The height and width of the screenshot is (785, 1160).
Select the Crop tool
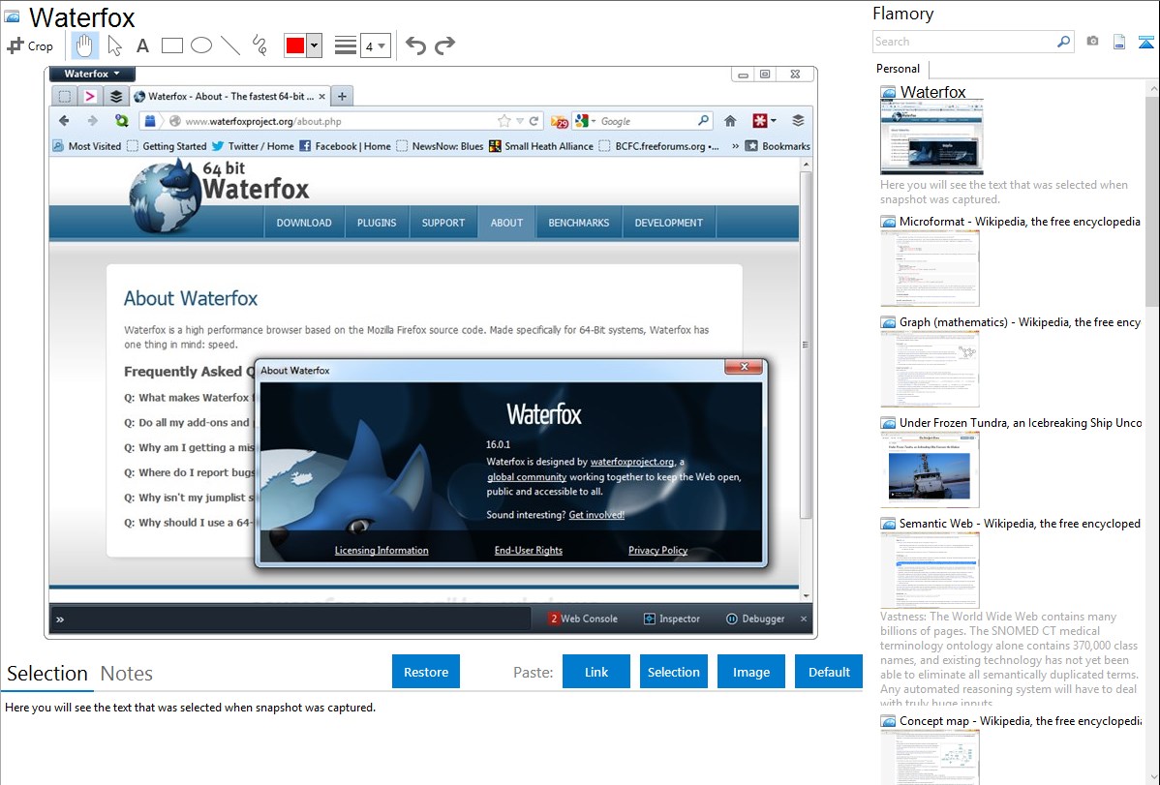click(x=30, y=45)
